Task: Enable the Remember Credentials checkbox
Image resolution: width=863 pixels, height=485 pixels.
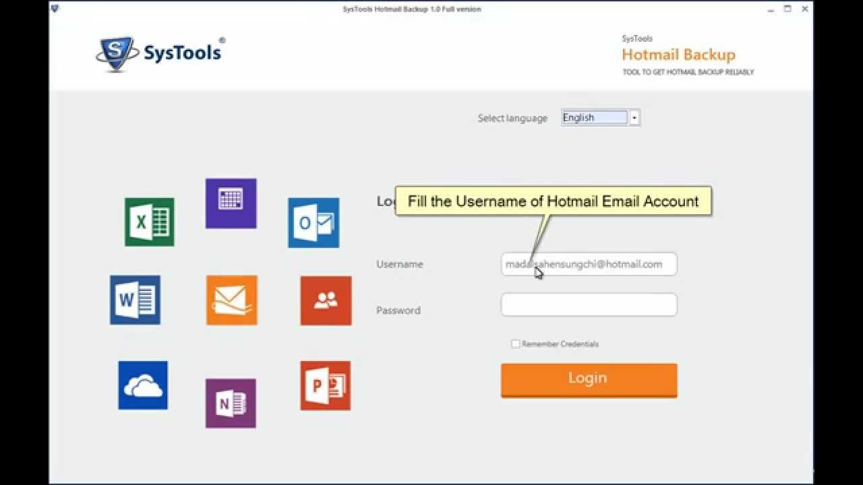Action: pos(515,344)
